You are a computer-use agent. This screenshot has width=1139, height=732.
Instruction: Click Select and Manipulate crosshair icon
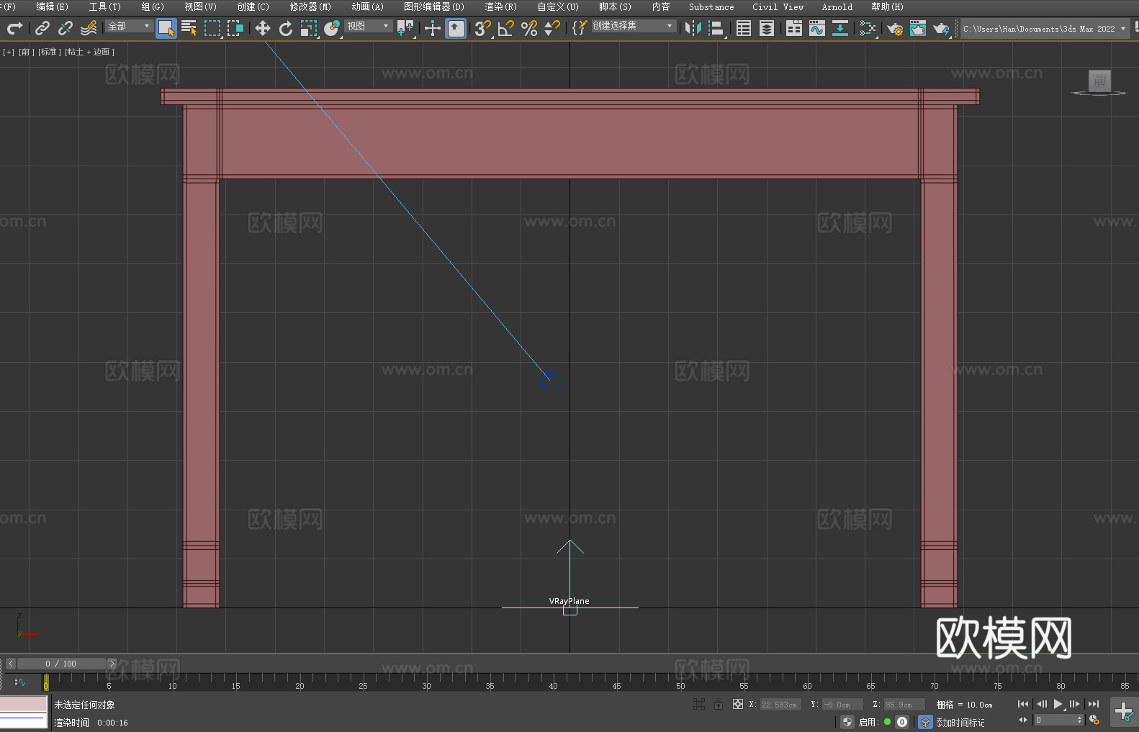pos(433,28)
